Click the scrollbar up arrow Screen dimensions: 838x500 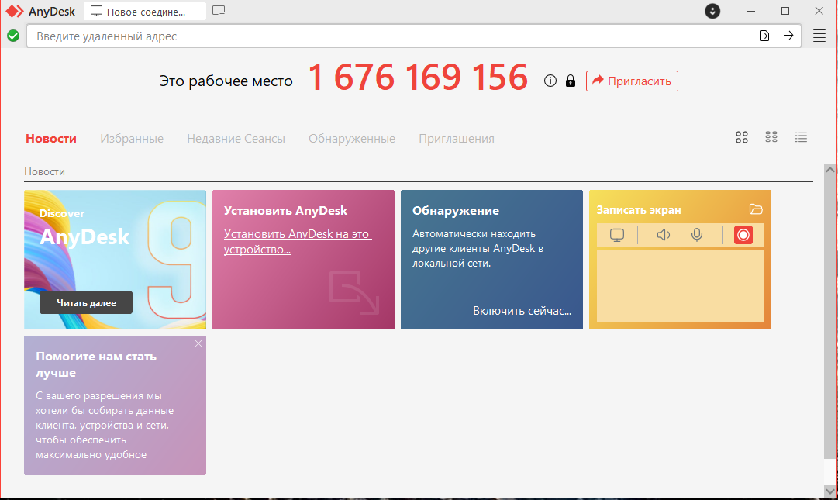[x=830, y=169]
